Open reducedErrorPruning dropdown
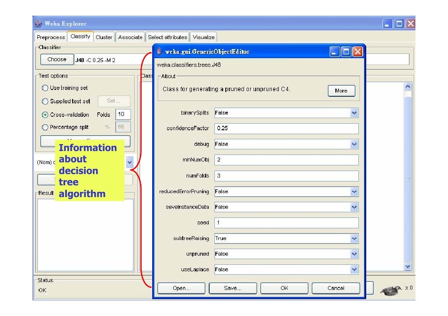This screenshot has width=448, height=316. (354, 192)
